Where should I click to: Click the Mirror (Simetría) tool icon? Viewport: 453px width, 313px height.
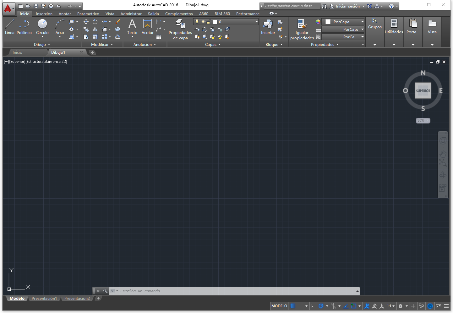[x=95, y=29]
